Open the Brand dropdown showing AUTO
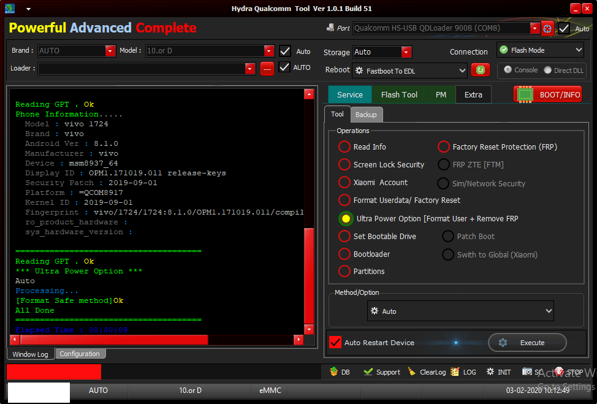The width and height of the screenshot is (597, 404). point(77,51)
